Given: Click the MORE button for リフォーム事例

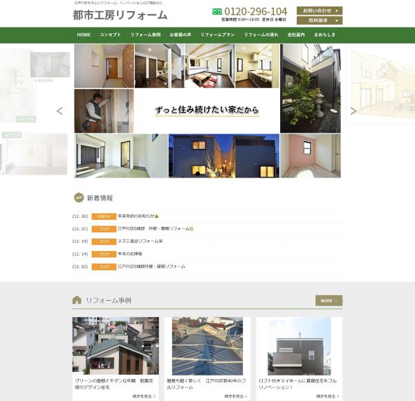Looking at the screenshot, I should click(329, 301).
